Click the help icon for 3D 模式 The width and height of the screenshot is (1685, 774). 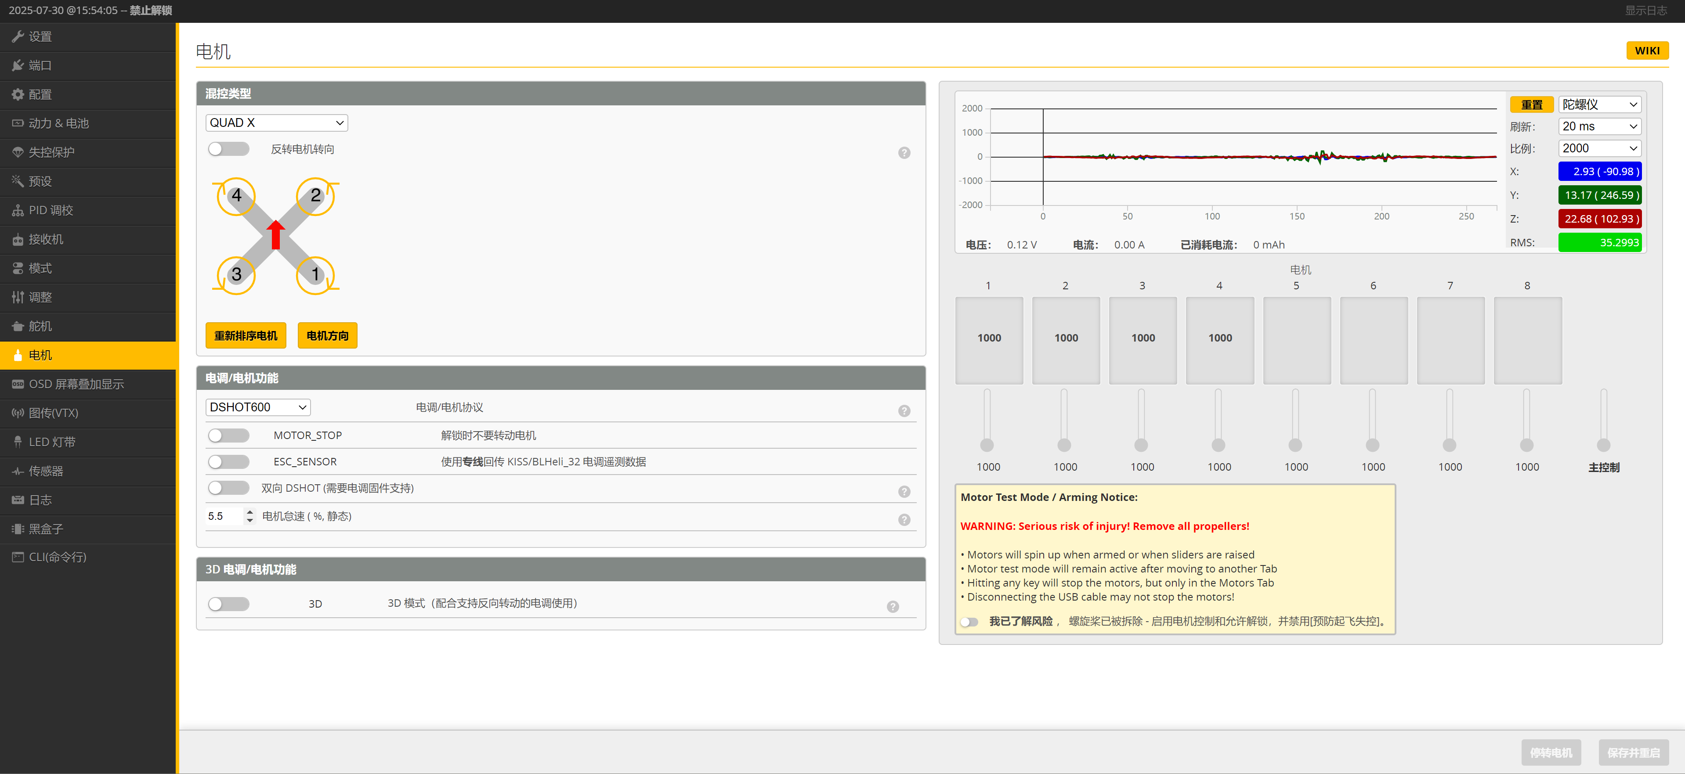(893, 607)
